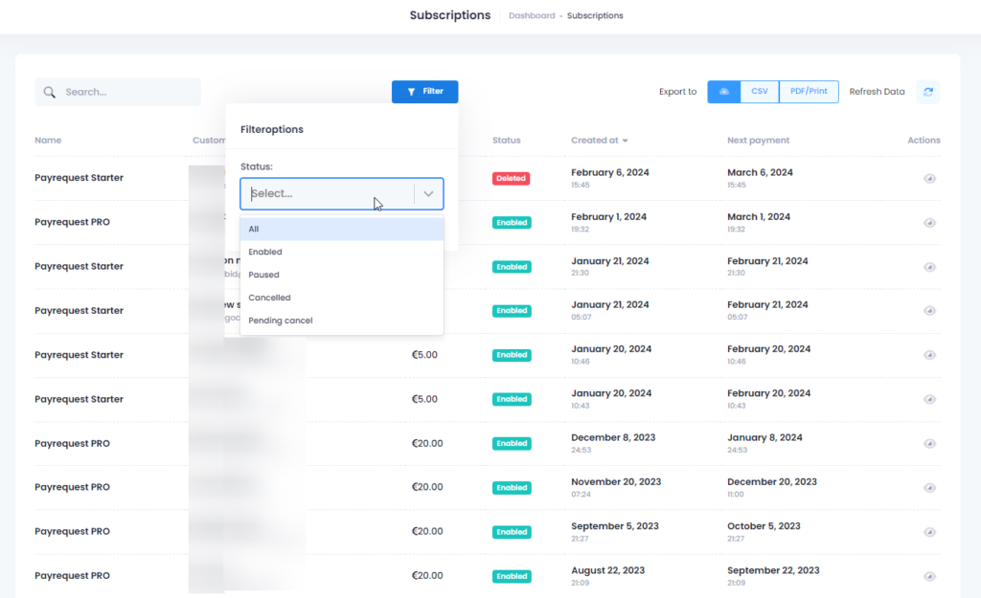Choose Cancelled in the status filter list

click(x=269, y=298)
